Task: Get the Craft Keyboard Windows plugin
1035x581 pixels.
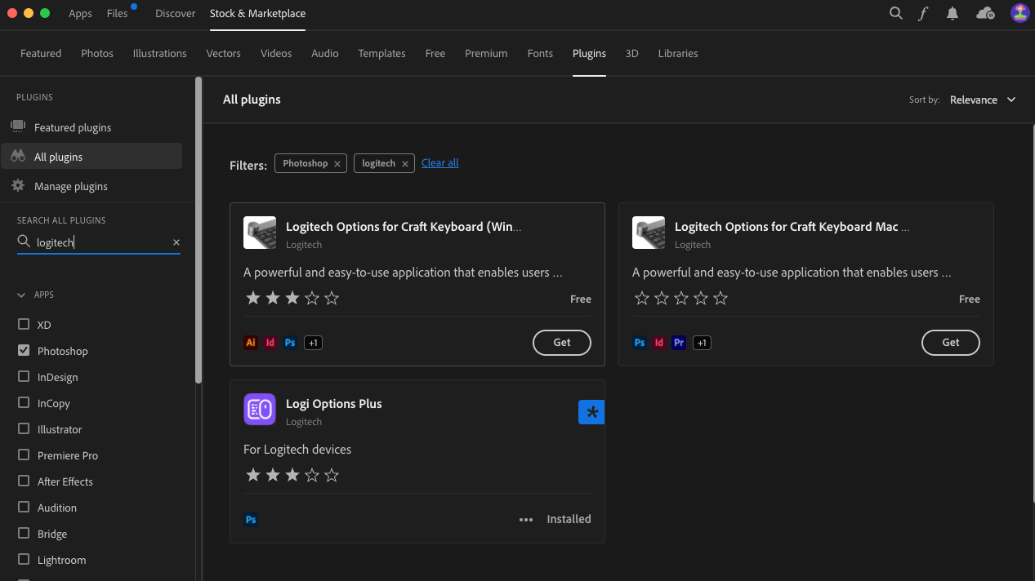Action: click(x=561, y=343)
